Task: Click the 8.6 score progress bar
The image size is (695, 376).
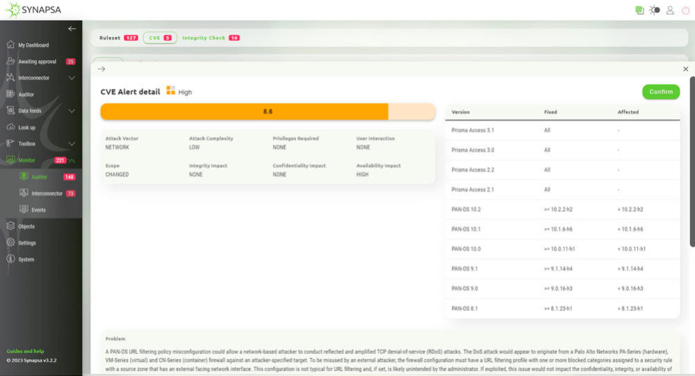Action: click(x=268, y=112)
